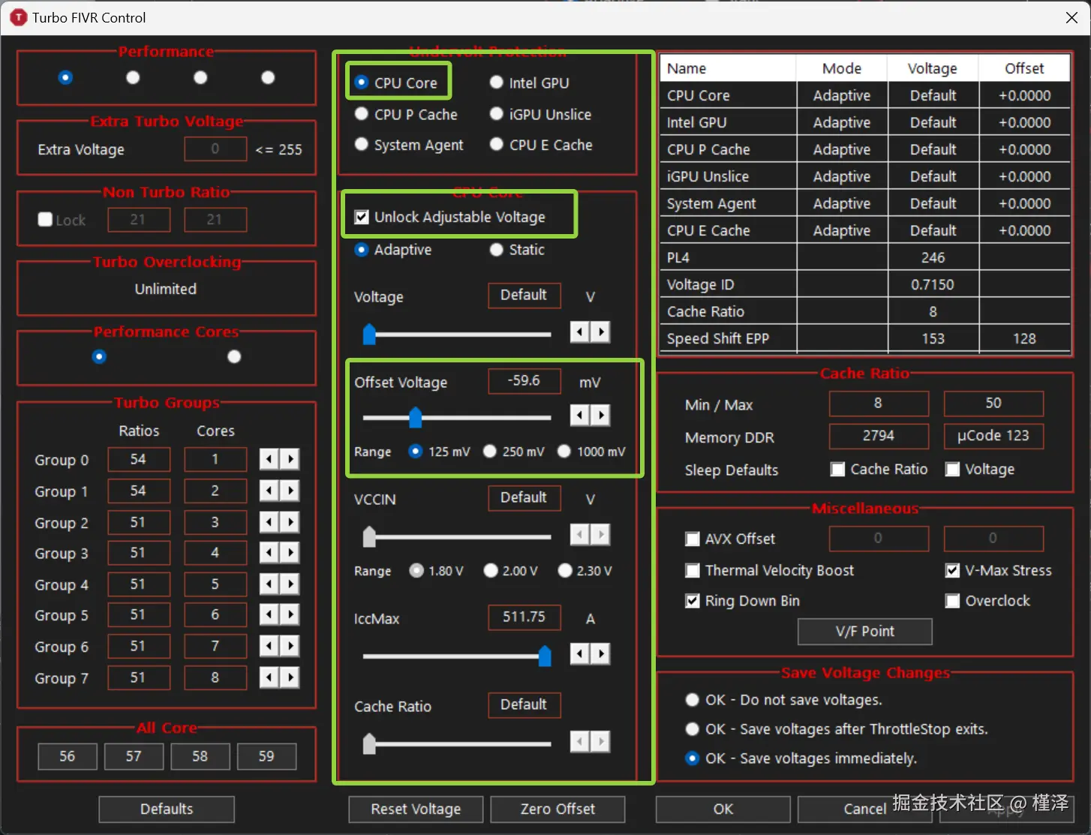Select Speed Shift EPP table row

[x=866, y=338]
